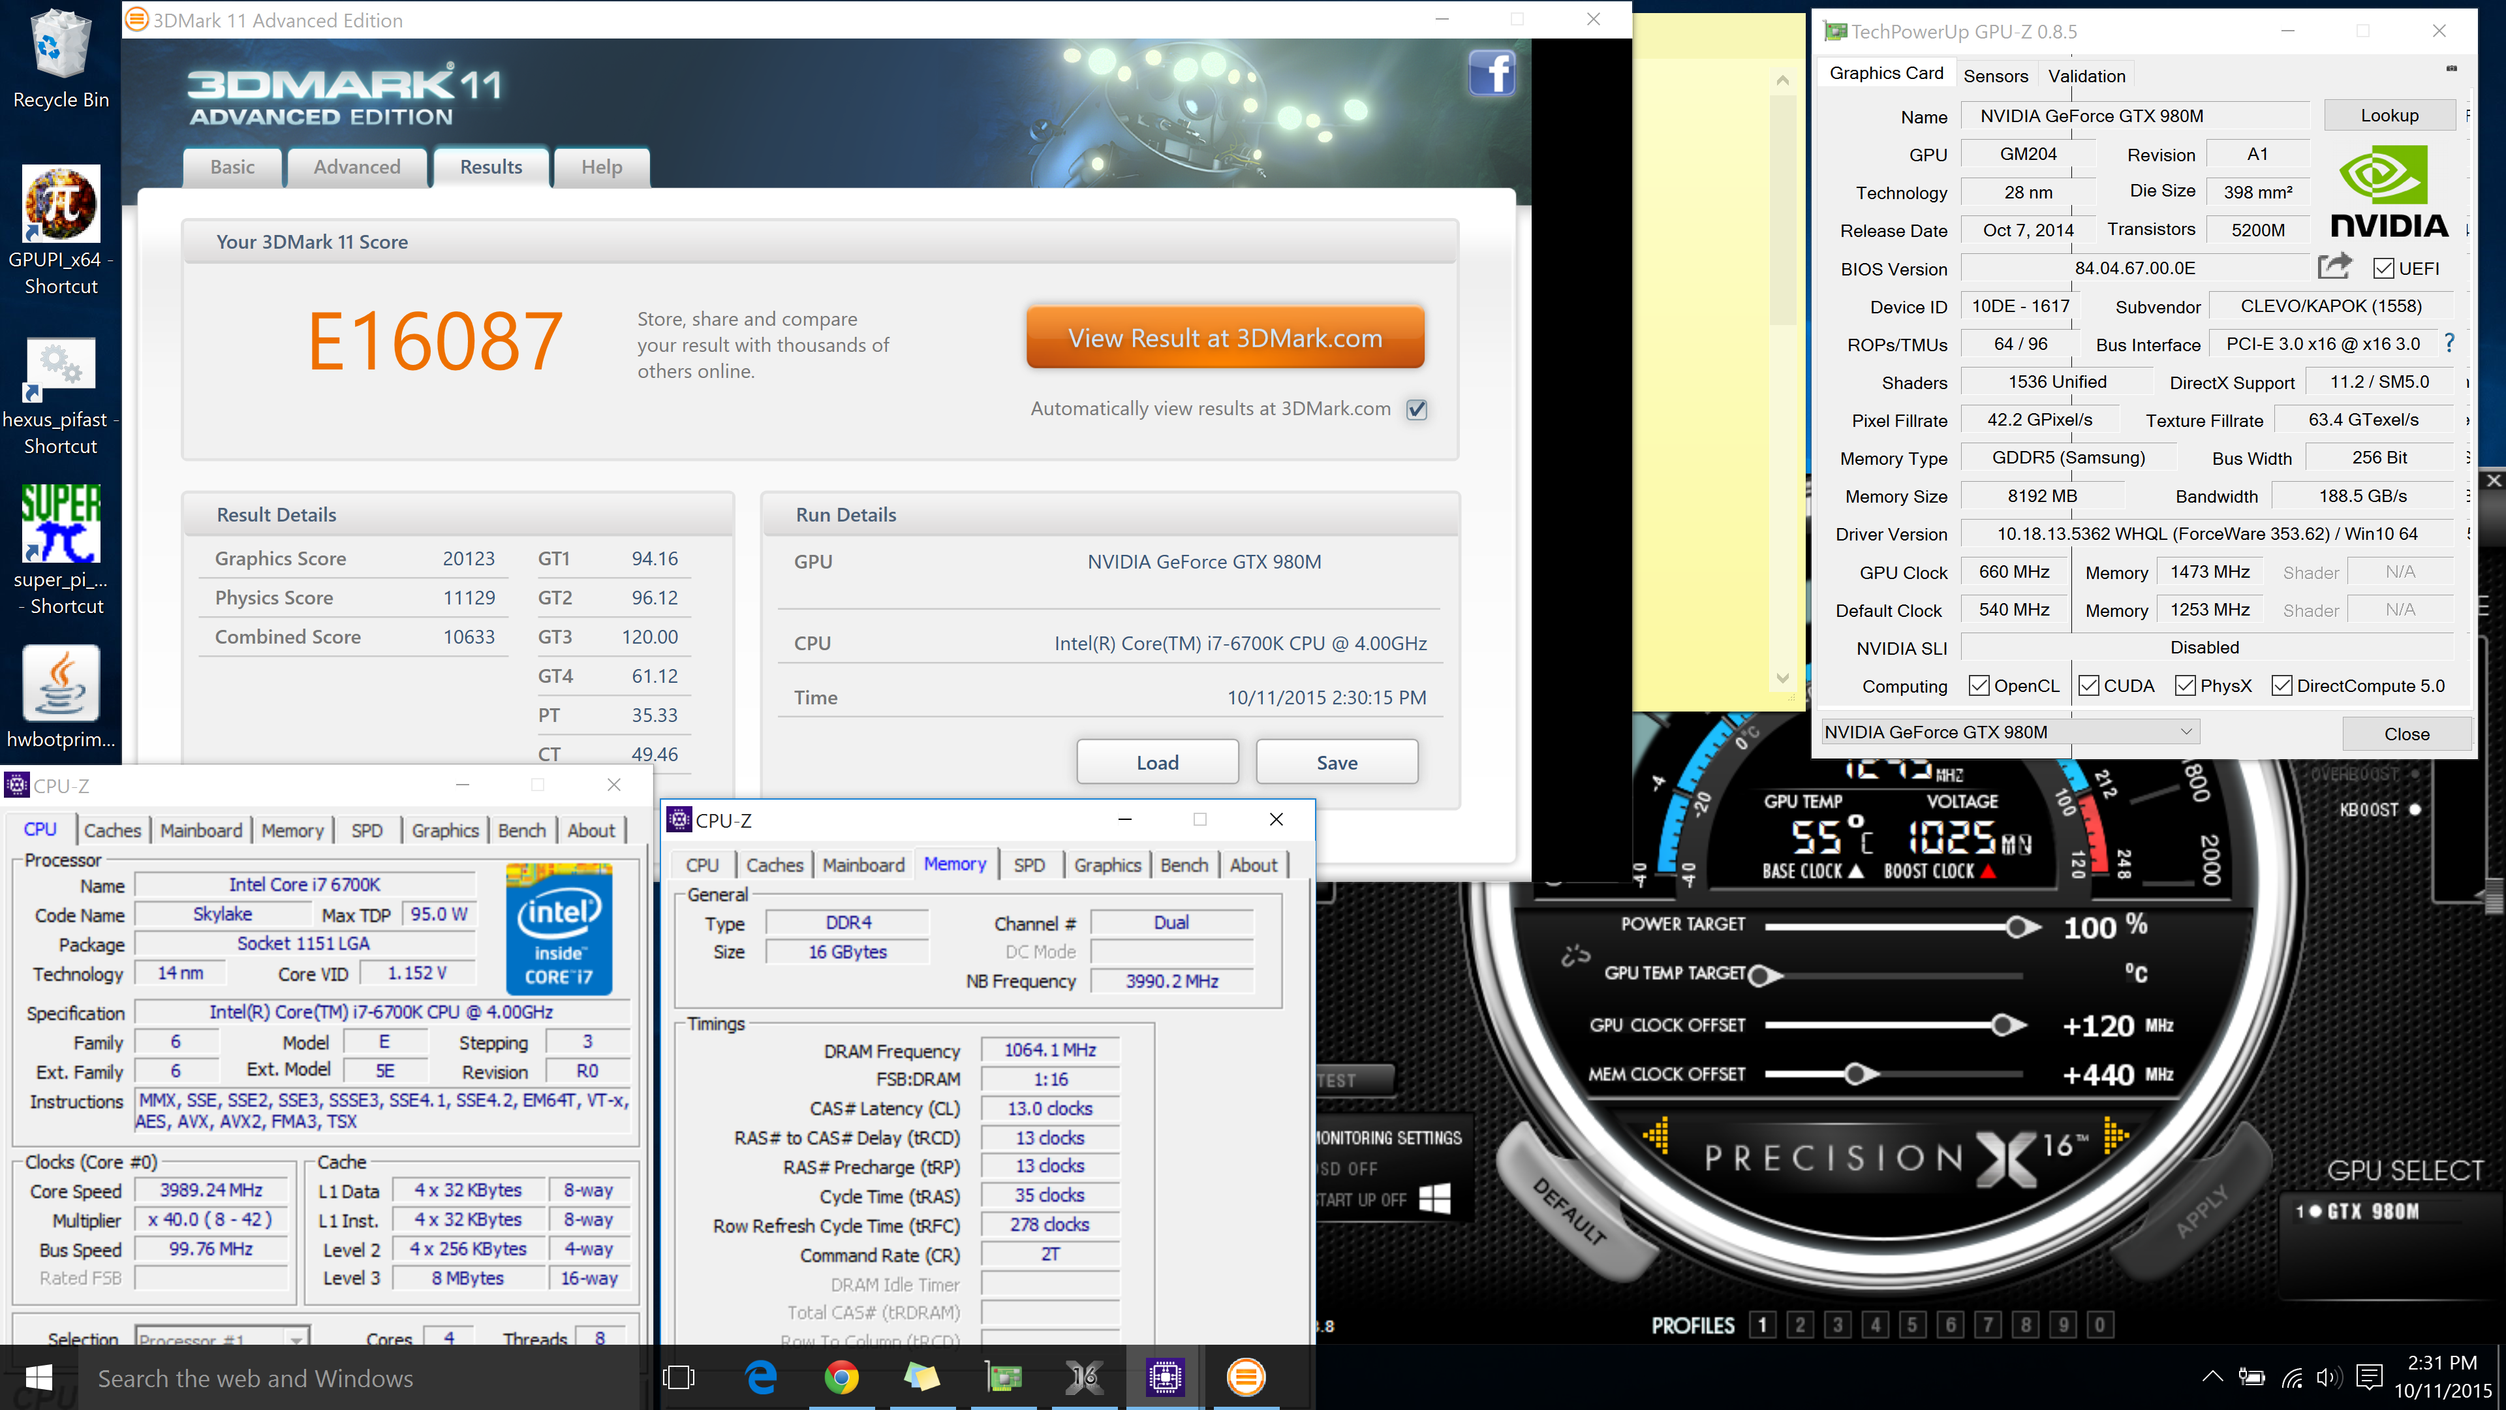Open the Action Center notification icon
2506x1410 pixels.
coord(2370,1377)
